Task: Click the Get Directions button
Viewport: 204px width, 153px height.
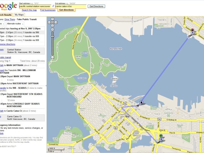Action: coord(96,6)
